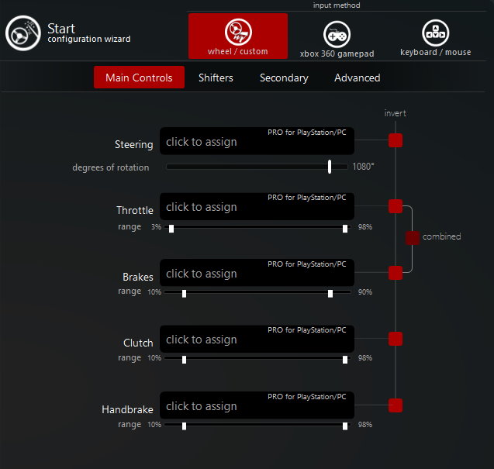Screen dimensions: 494x469
Task: Click the Brakes range maximum handle at 90%
Action: 330,294
